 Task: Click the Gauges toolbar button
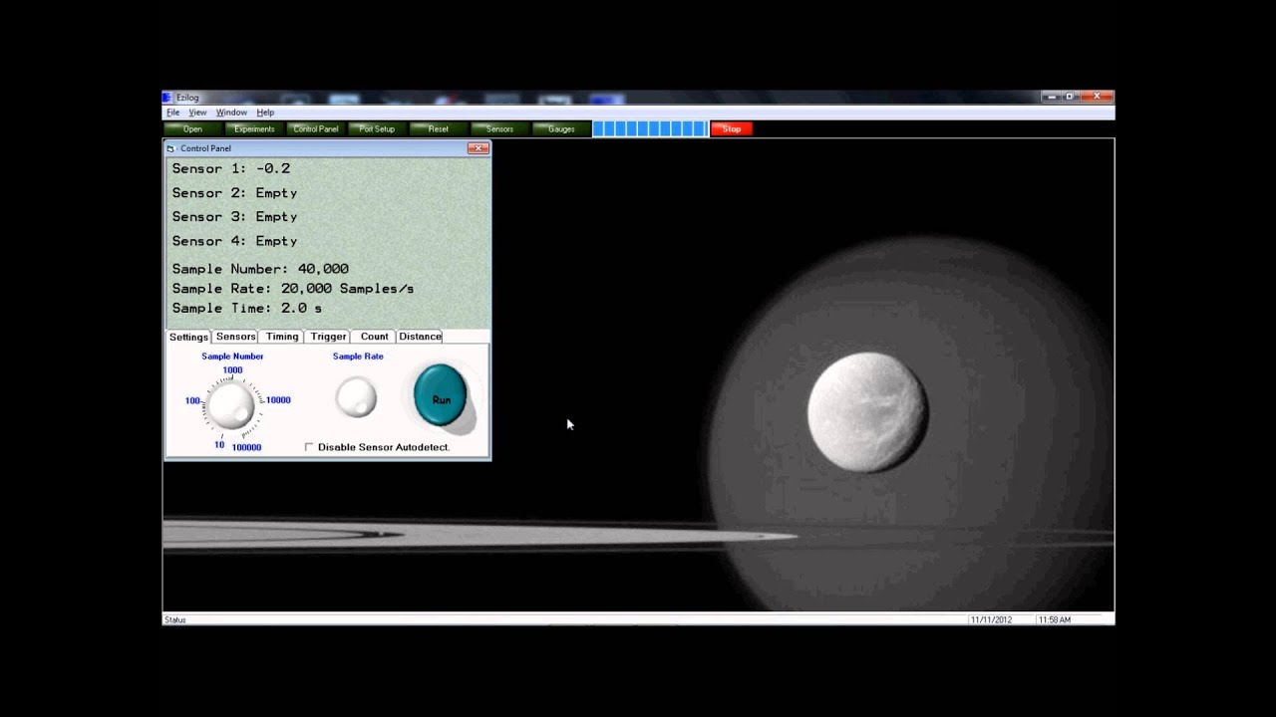[561, 128]
